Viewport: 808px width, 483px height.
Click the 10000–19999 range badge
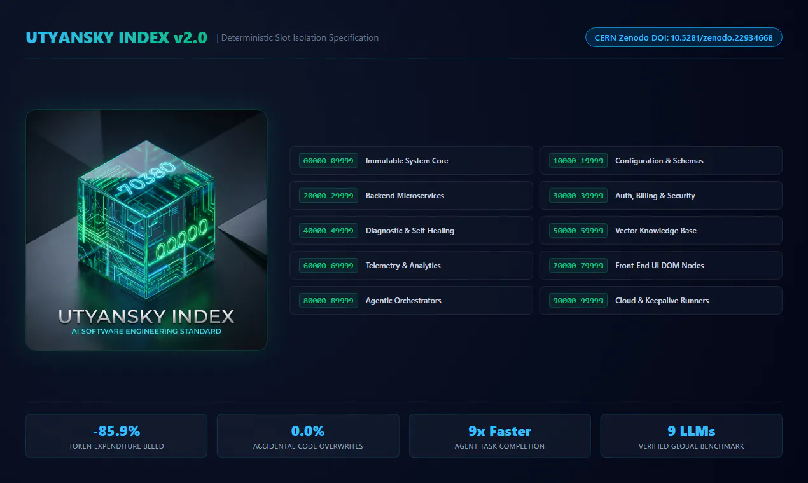click(578, 161)
